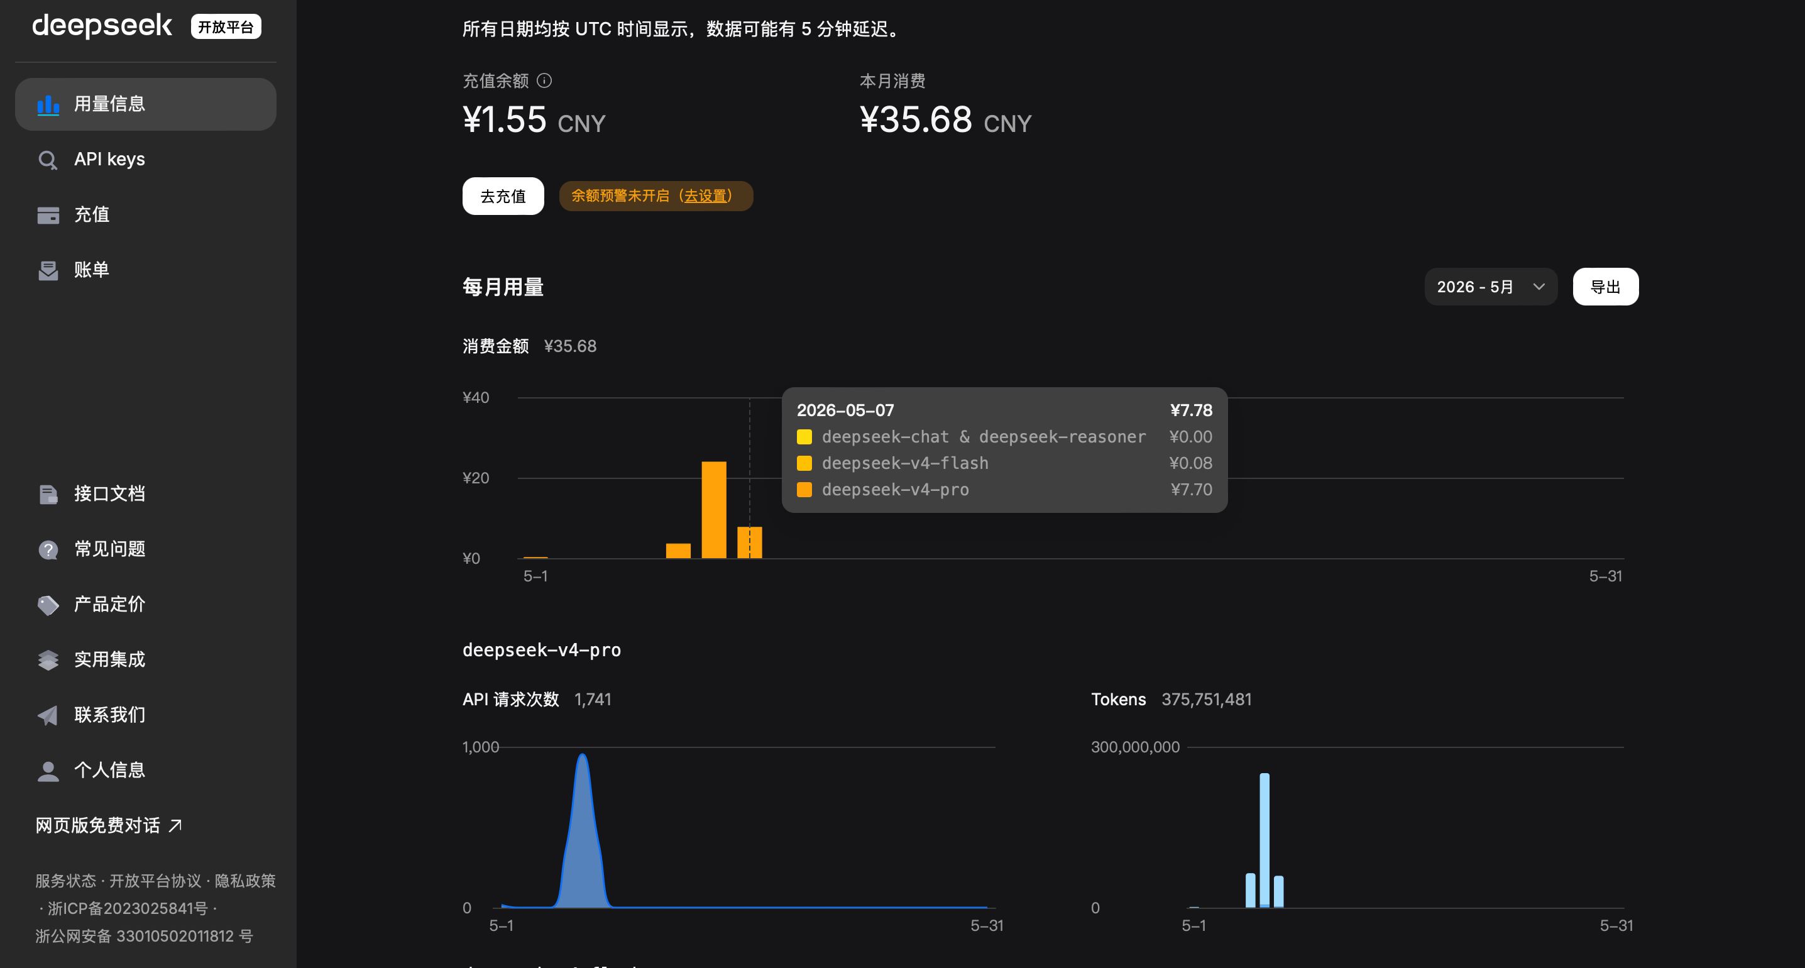Open 实用集成 in the sidebar
The width and height of the screenshot is (1805, 968).
tap(146, 660)
